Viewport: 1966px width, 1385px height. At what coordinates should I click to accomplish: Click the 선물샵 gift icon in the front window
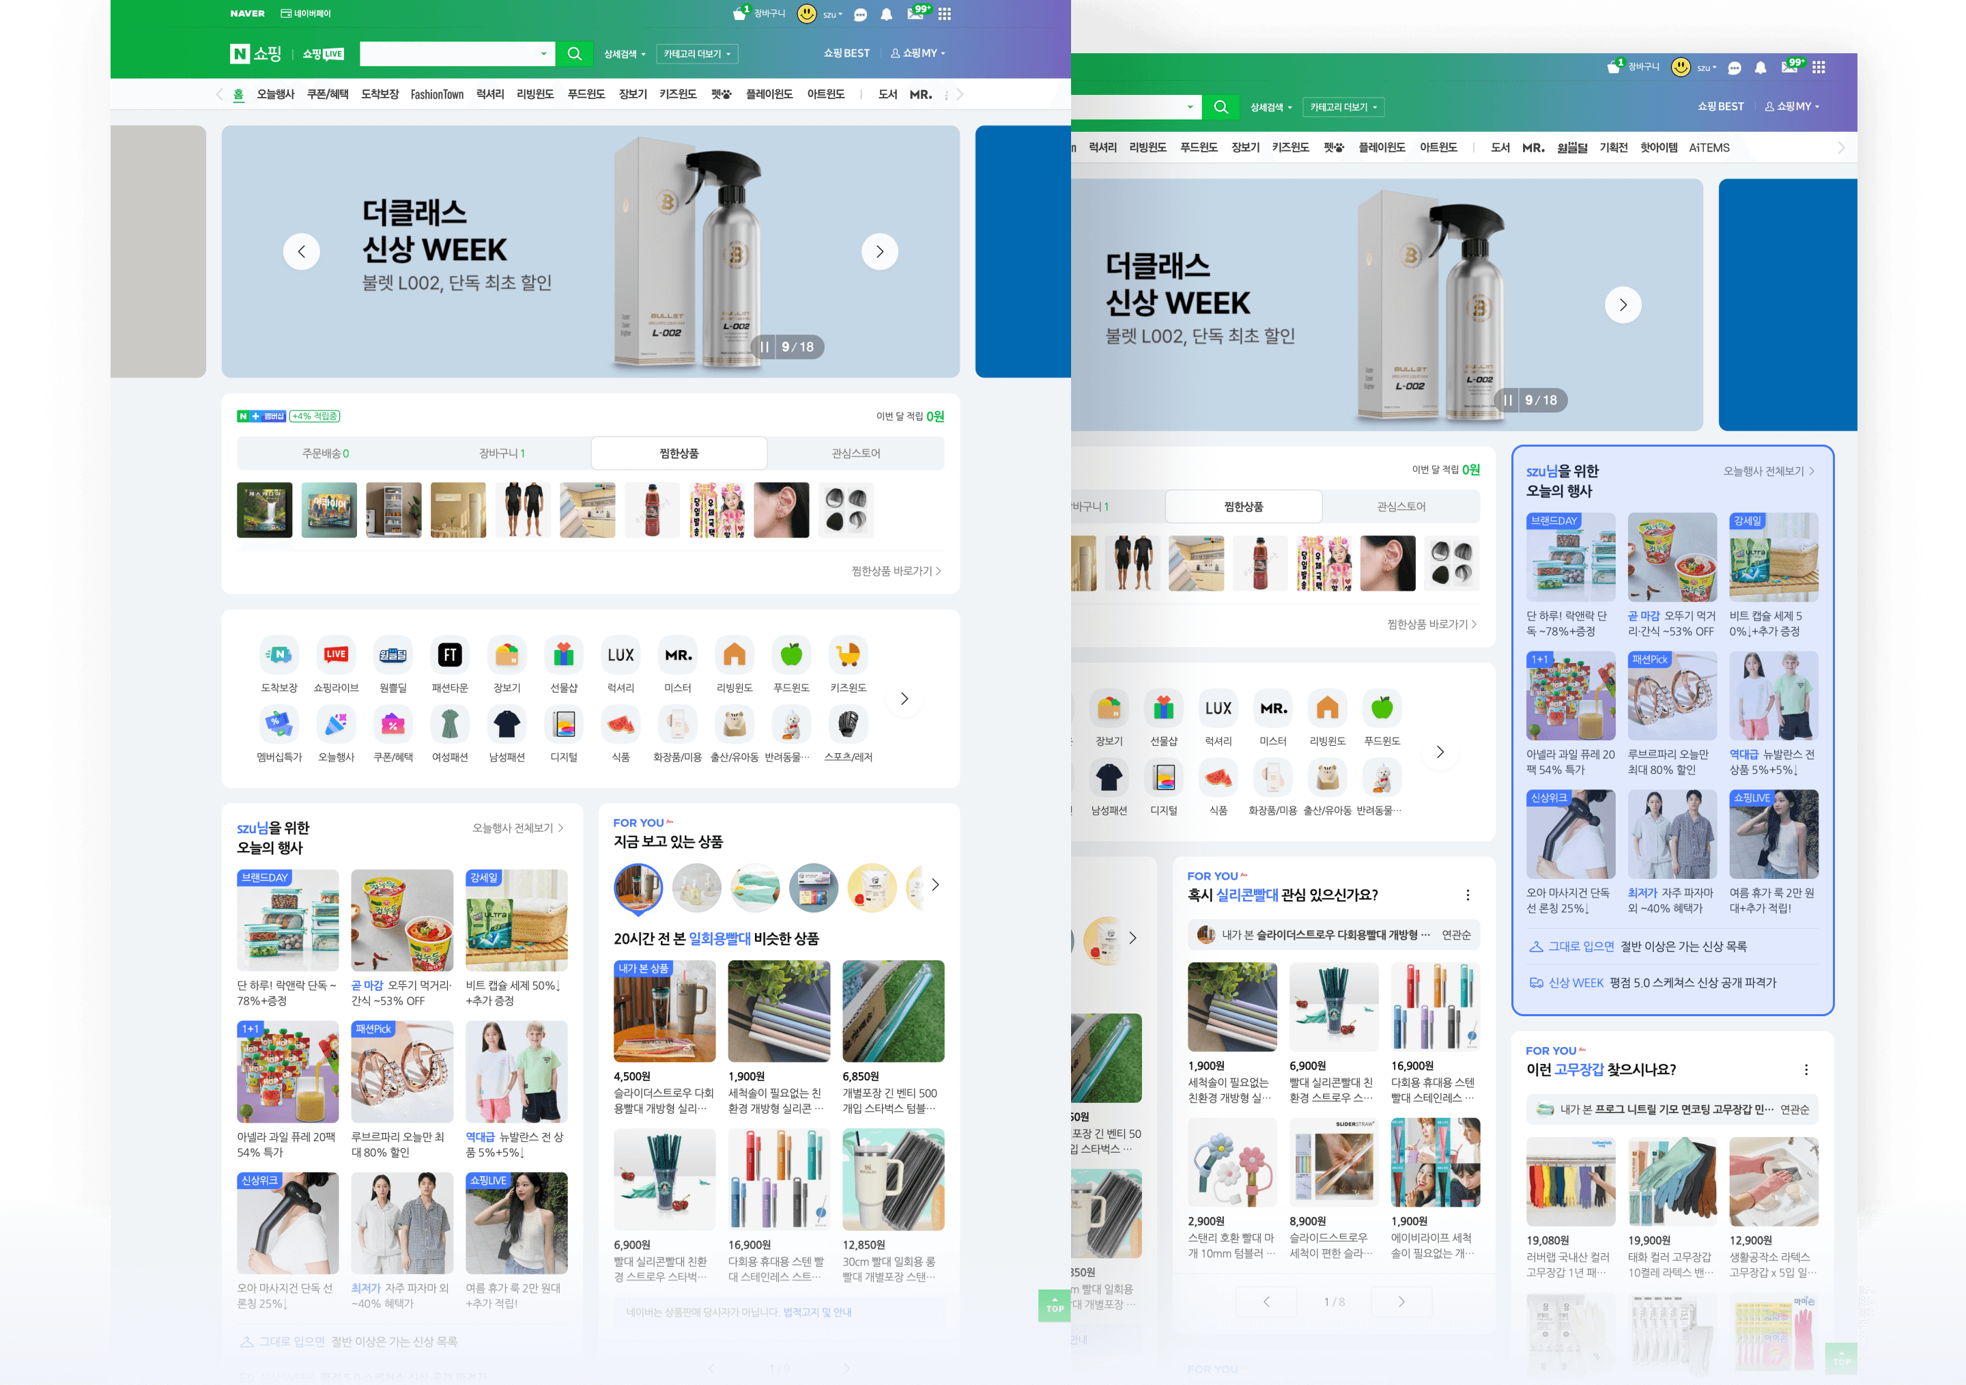click(x=563, y=655)
